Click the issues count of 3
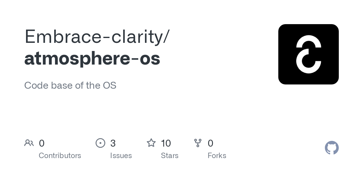The width and height of the screenshot is (363, 181). [113, 143]
